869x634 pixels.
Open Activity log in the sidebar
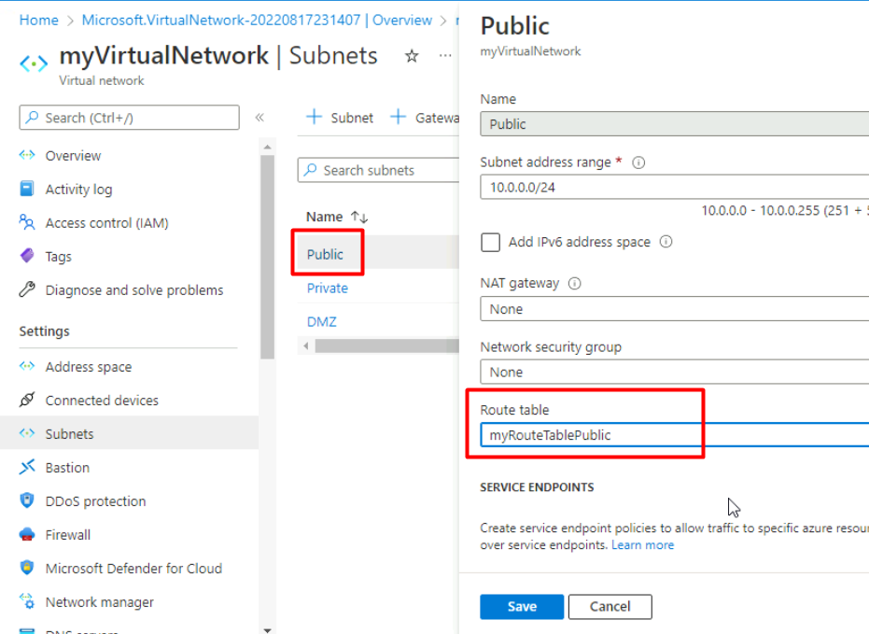point(78,190)
